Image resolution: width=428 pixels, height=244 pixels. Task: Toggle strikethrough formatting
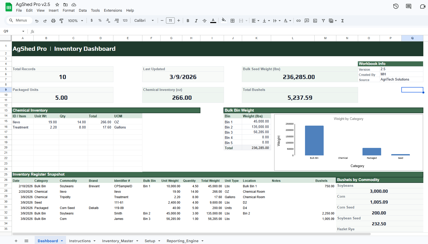point(205,20)
